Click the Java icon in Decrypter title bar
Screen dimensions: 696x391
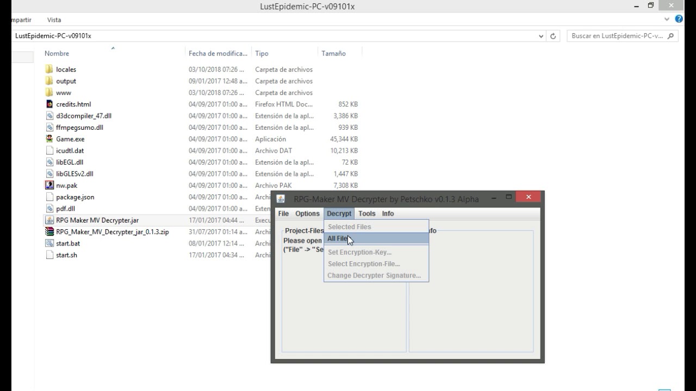pos(281,199)
